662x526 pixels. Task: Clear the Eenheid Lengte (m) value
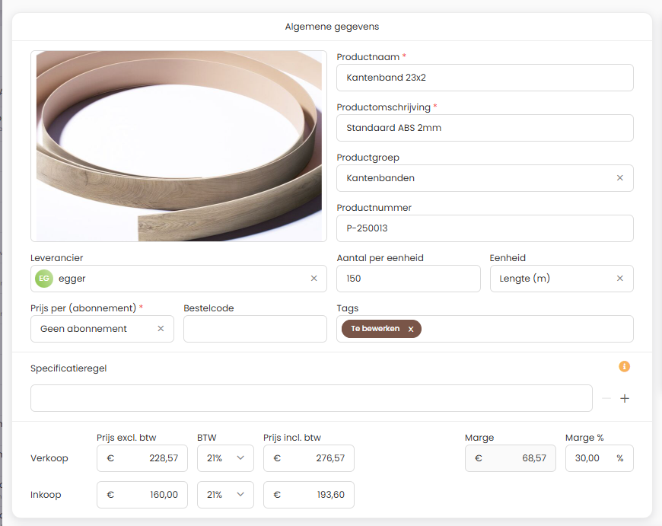click(x=619, y=279)
